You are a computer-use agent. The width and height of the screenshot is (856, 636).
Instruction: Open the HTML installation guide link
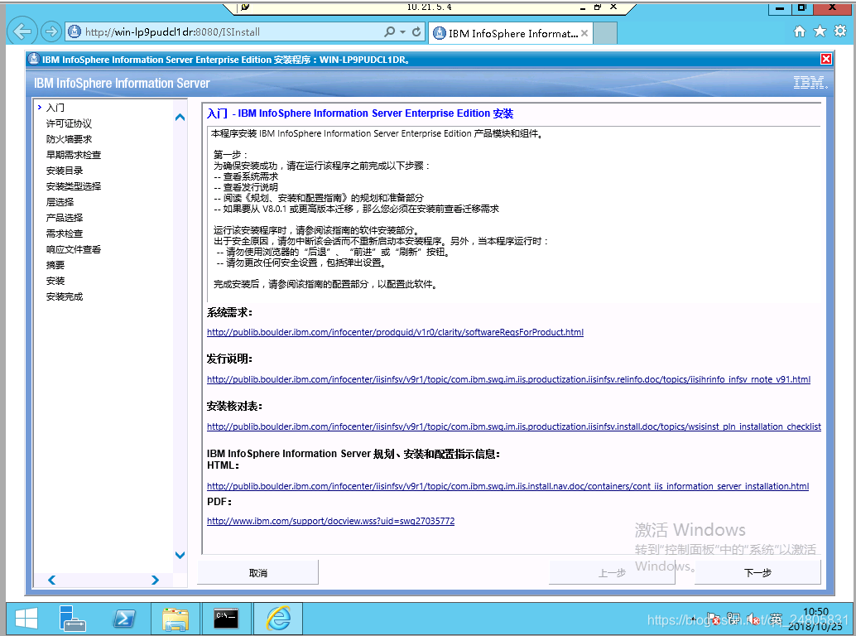pos(507,486)
